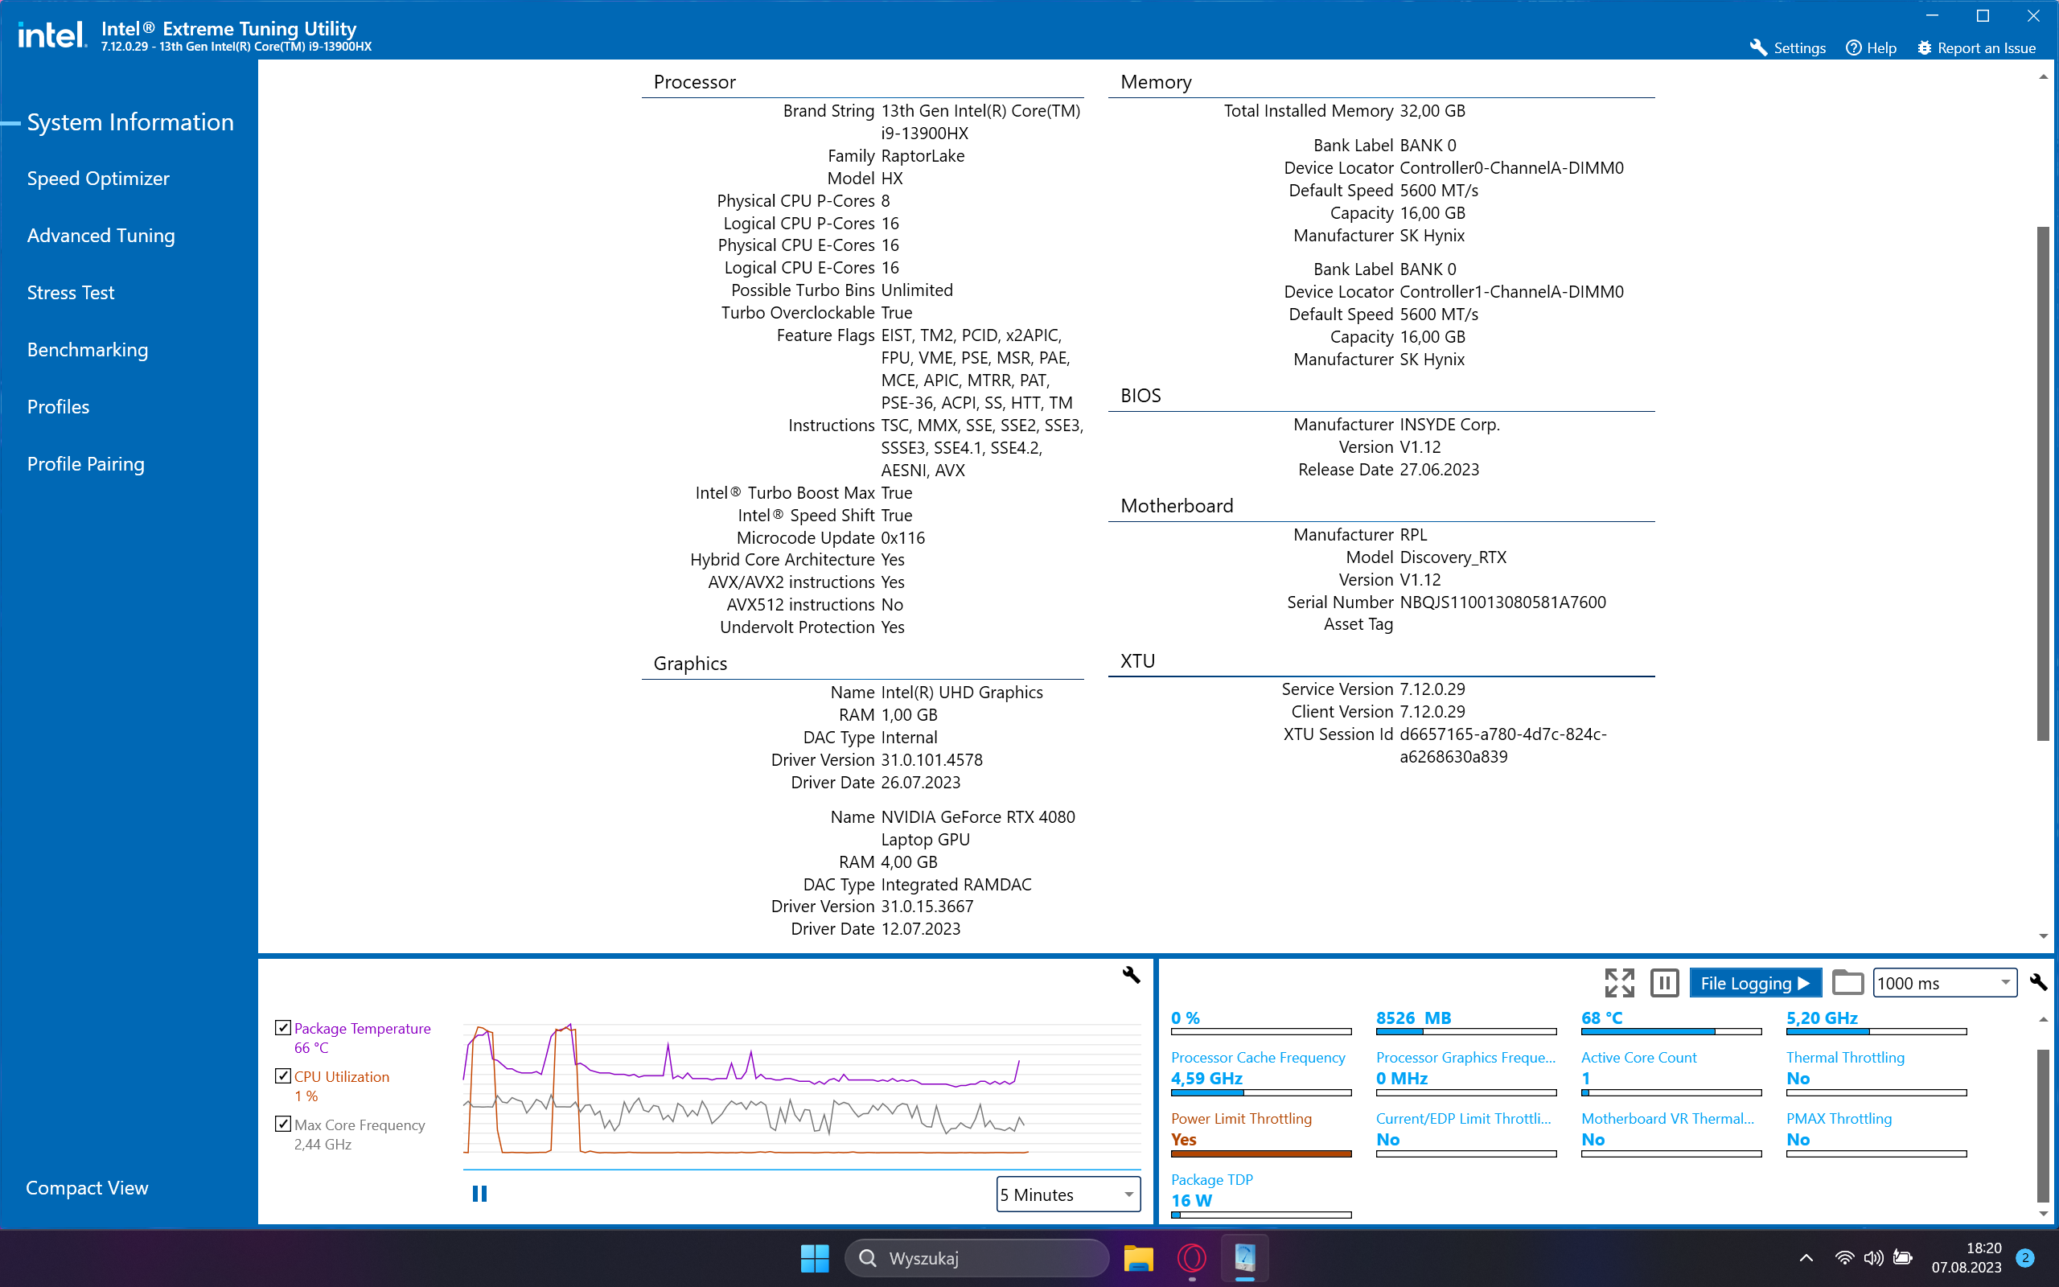The image size is (2059, 1287).
Task: Click the Report an Issue bug icon
Action: pyautogui.click(x=1925, y=48)
